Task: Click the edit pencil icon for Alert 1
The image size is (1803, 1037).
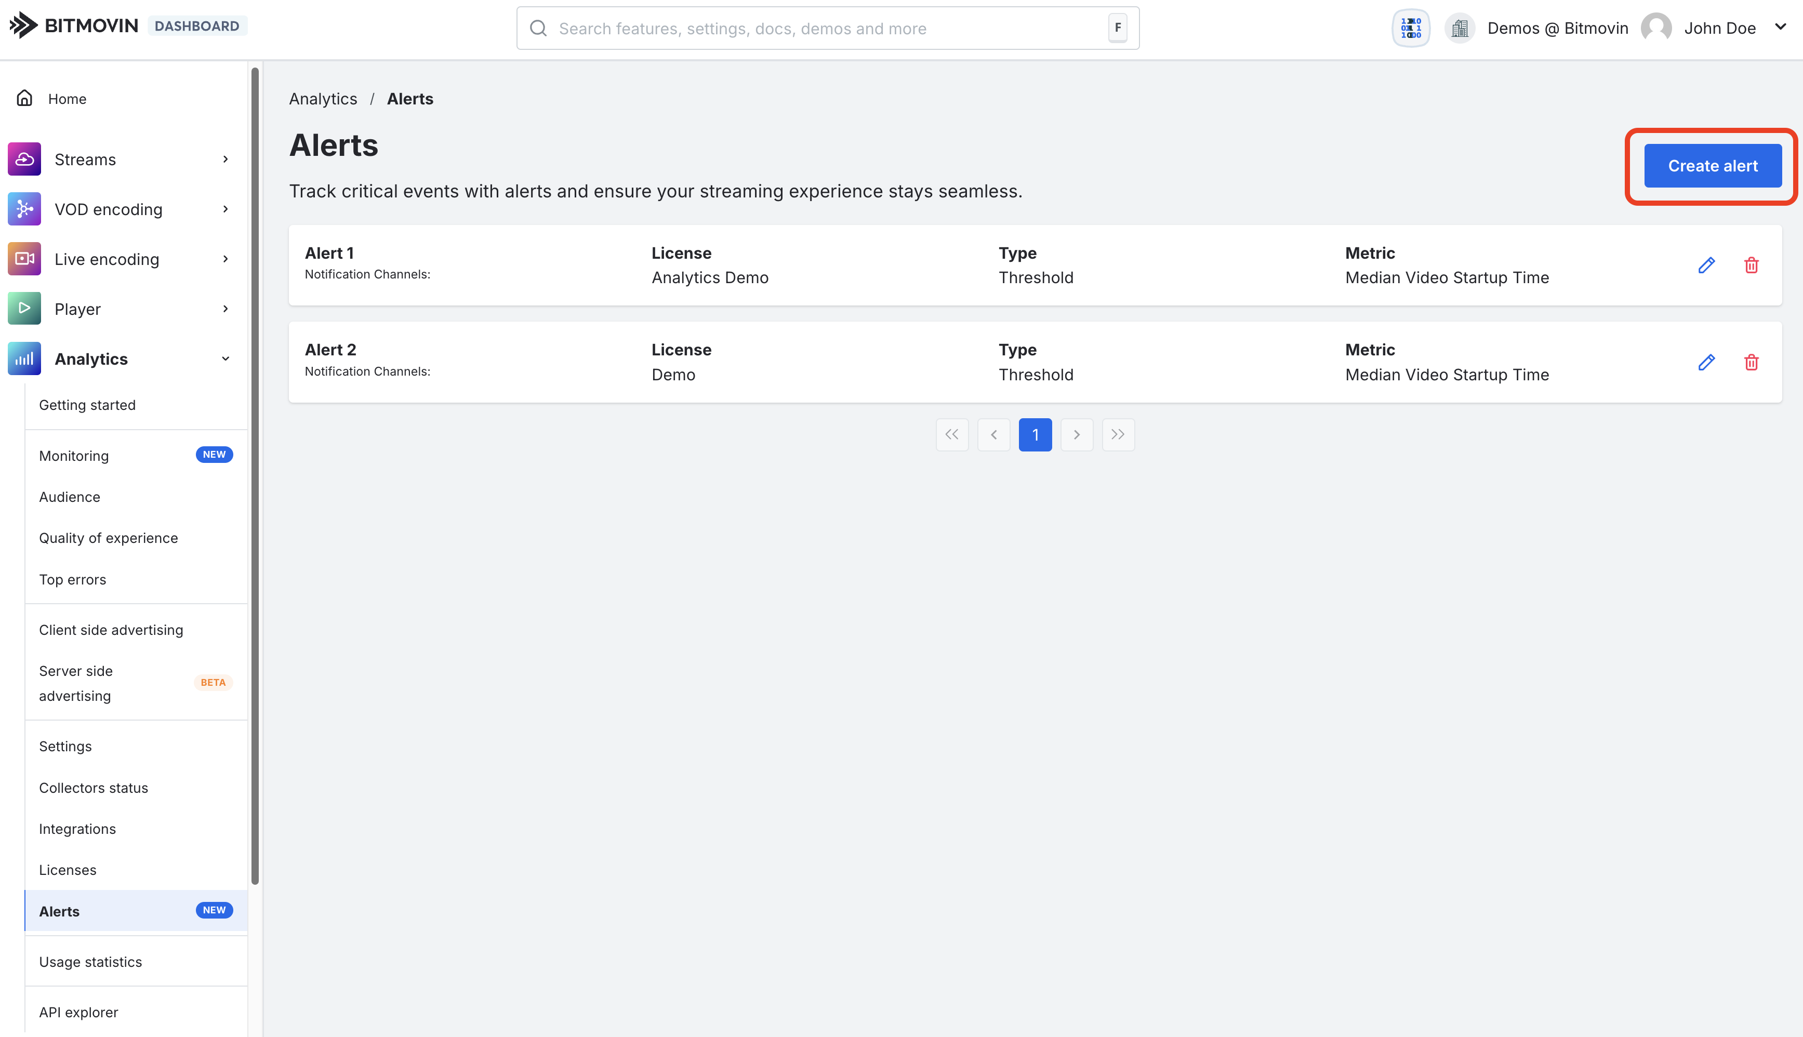Action: coord(1706,265)
